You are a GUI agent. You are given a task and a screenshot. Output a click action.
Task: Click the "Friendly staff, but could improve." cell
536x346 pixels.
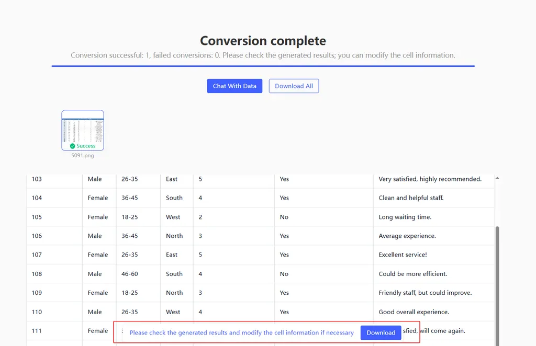click(425, 293)
